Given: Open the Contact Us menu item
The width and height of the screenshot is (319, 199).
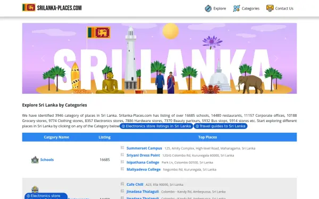Looking at the screenshot, I should click(x=284, y=8).
